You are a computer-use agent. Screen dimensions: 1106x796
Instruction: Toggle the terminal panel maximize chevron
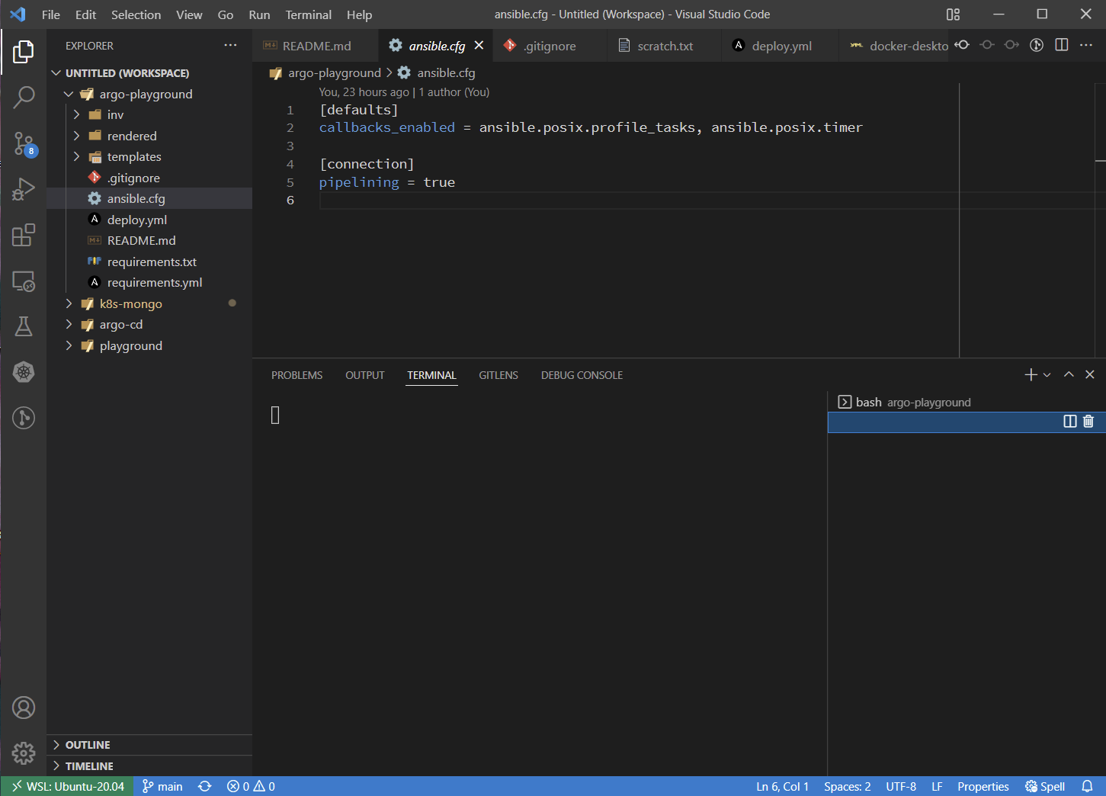(x=1068, y=374)
